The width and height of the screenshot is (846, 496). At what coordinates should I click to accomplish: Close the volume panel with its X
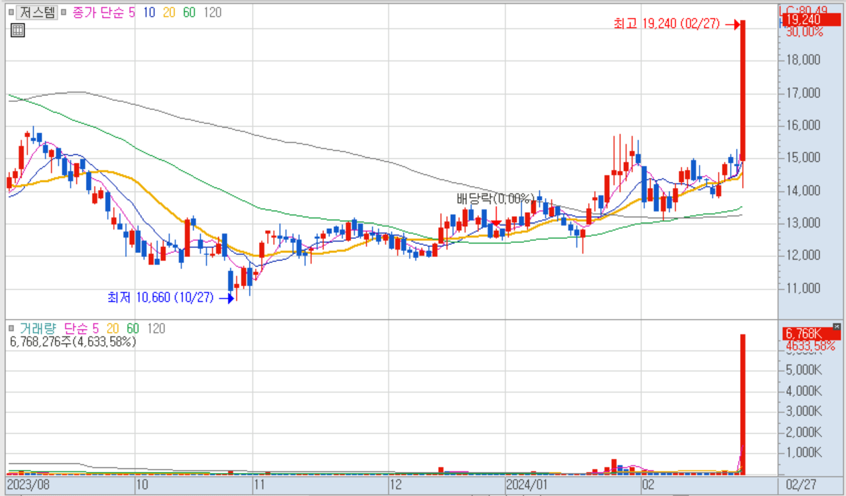[x=836, y=327]
